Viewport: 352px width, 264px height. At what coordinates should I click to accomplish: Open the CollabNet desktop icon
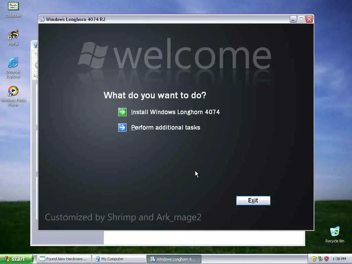tap(13, 10)
